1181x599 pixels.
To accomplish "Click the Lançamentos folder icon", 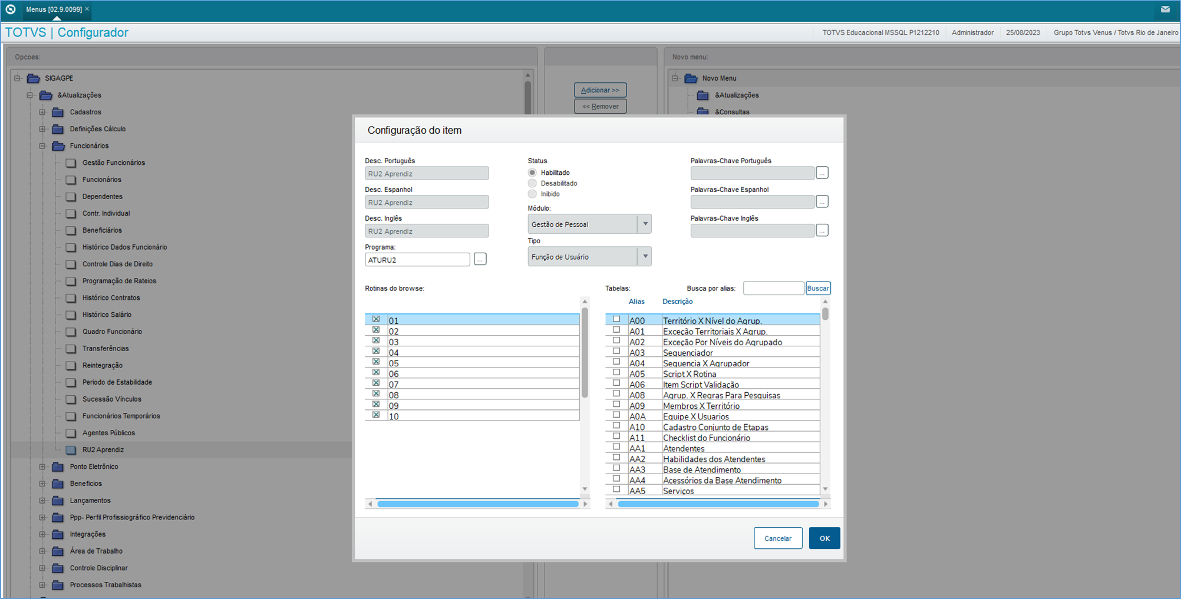I will (58, 501).
